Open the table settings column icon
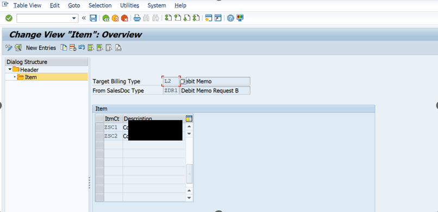This screenshot has height=212, width=438. (189, 119)
